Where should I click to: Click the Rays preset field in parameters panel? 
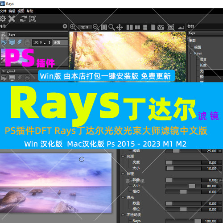point(205,33)
